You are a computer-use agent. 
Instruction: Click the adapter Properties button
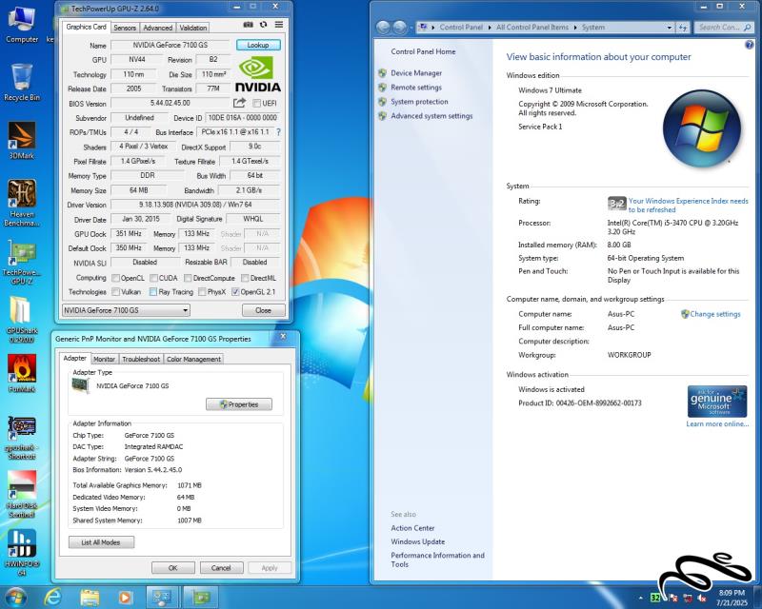coord(239,404)
